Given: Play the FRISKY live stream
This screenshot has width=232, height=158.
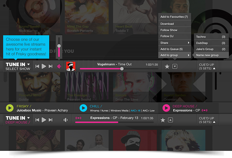Looking at the screenshot, I should coord(10,108).
